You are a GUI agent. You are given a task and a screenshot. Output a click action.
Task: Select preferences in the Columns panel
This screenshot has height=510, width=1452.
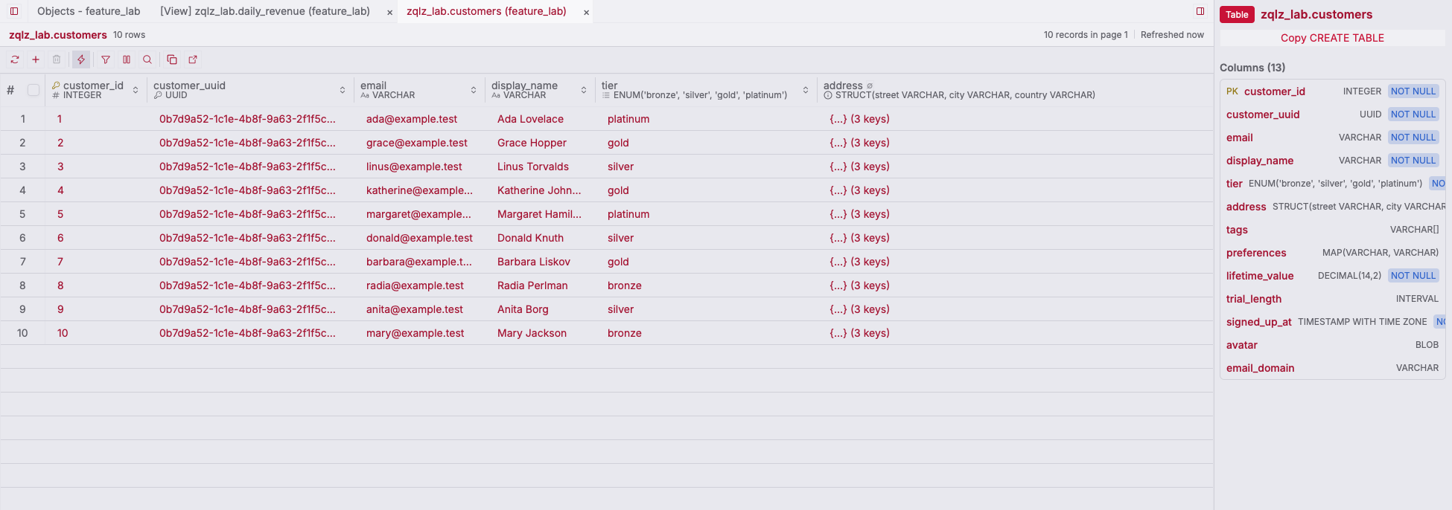(x=1256, y=253)
